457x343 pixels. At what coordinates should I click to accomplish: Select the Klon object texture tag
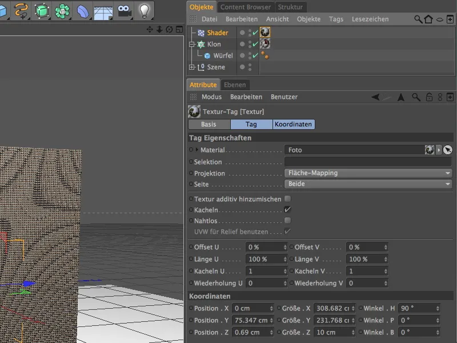(x=265, y=44)
